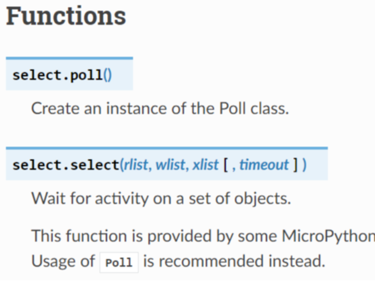Click the closing square bracket after timeout
The height and width of the screenshot is (281, 375).
coord(296,165)
